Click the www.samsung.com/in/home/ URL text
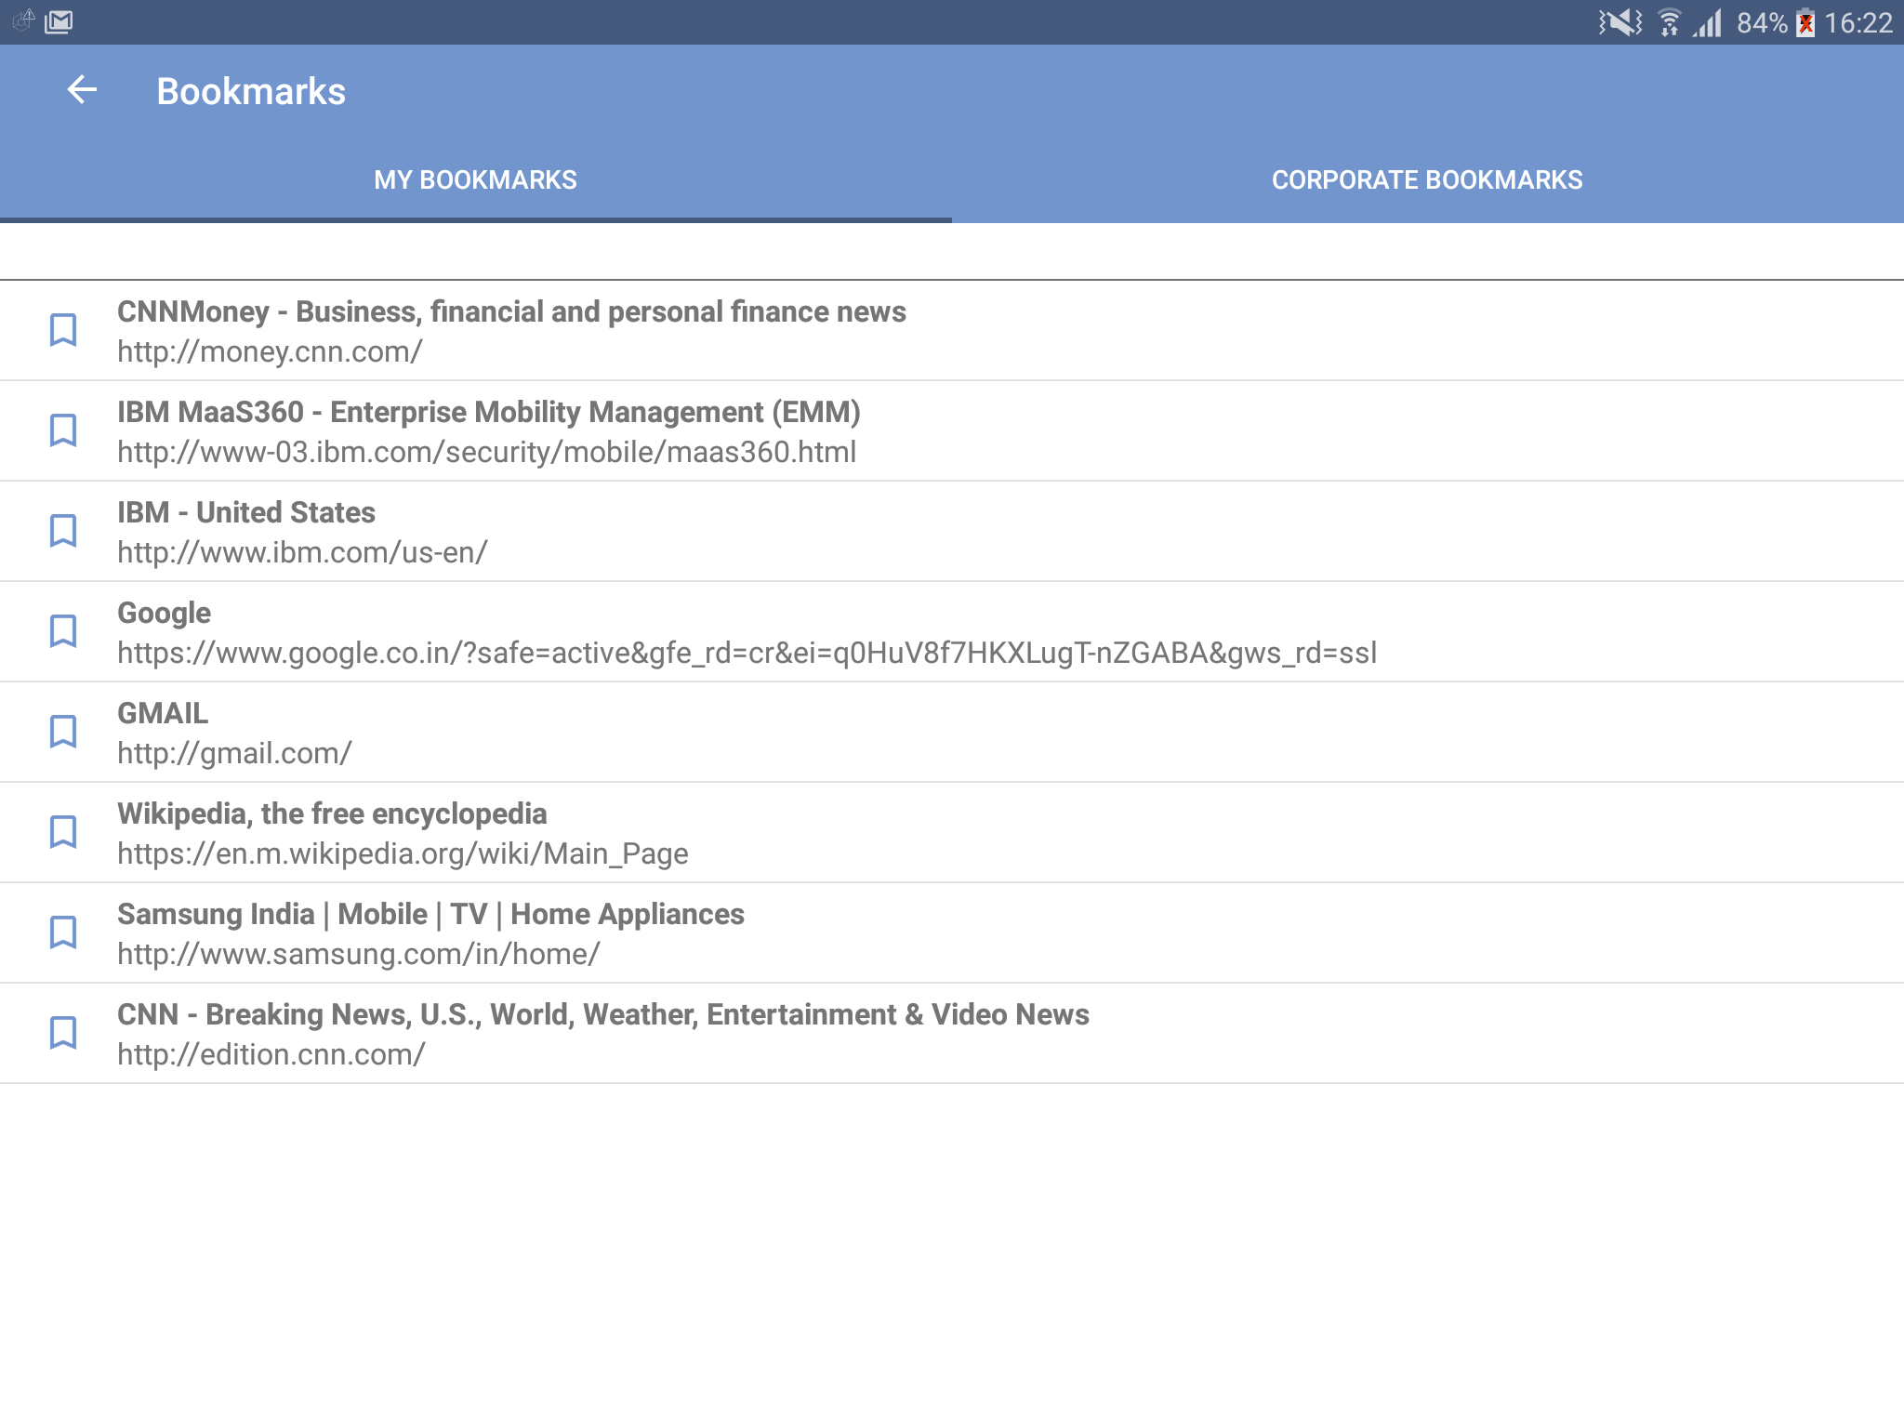The height and width of the screenshot is (1428, 1904). [x=359, y=955]
